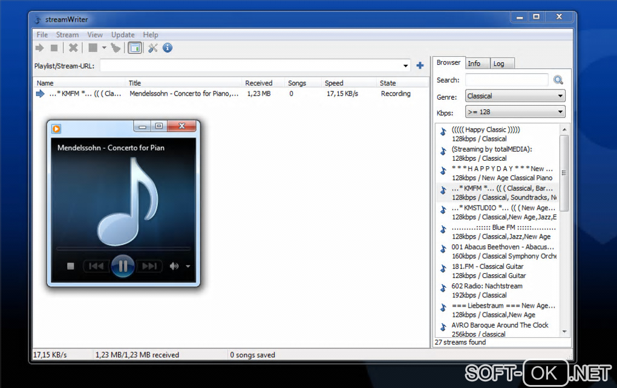
Task: Click the blue info about icon
Action: (x=167, y=48)
